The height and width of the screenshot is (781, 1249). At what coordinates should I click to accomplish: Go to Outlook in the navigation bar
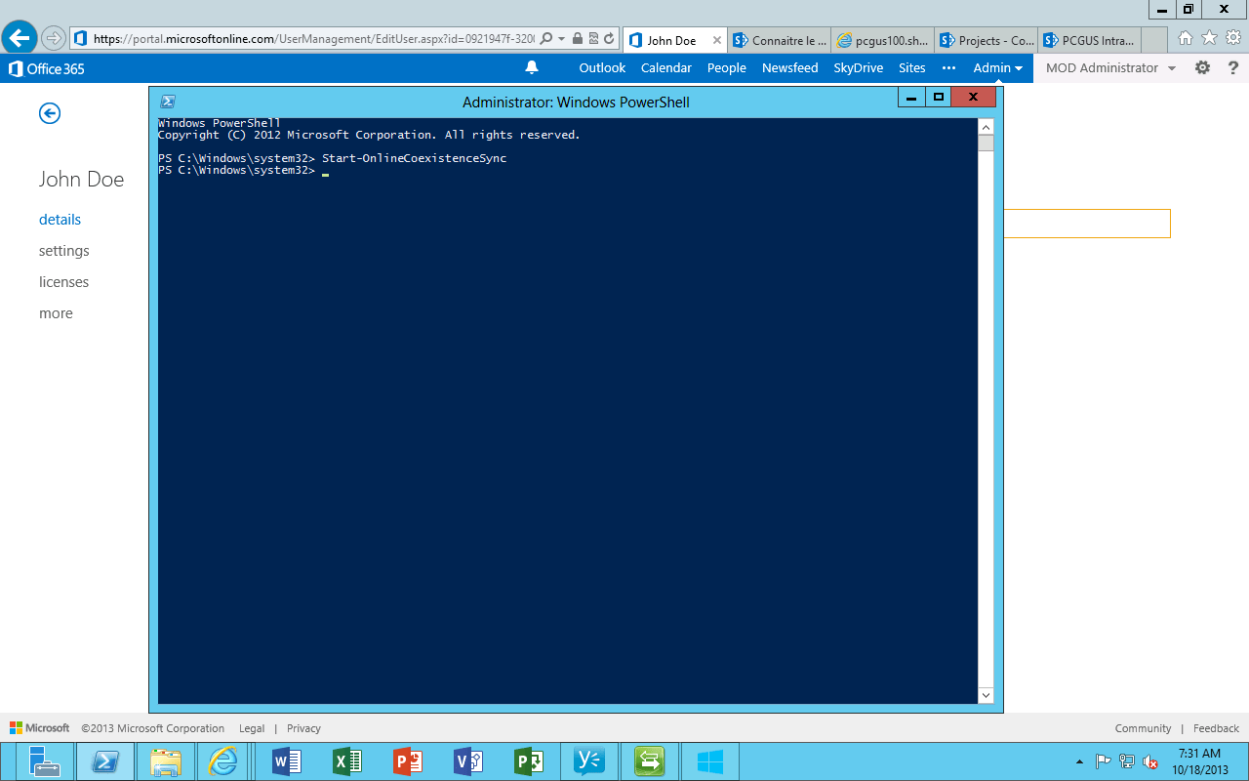(x=601, y=67)
